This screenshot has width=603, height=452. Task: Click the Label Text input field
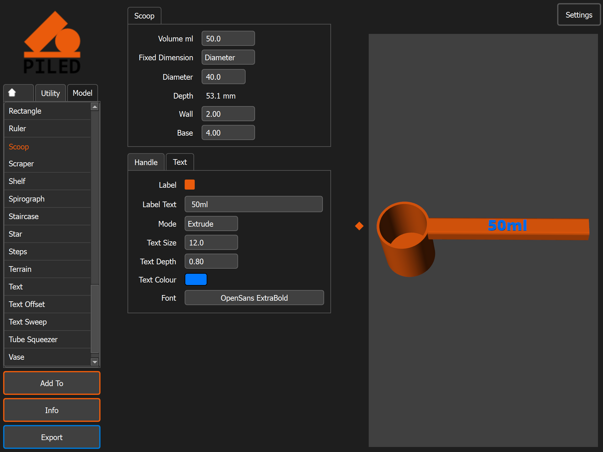(253, 204)
